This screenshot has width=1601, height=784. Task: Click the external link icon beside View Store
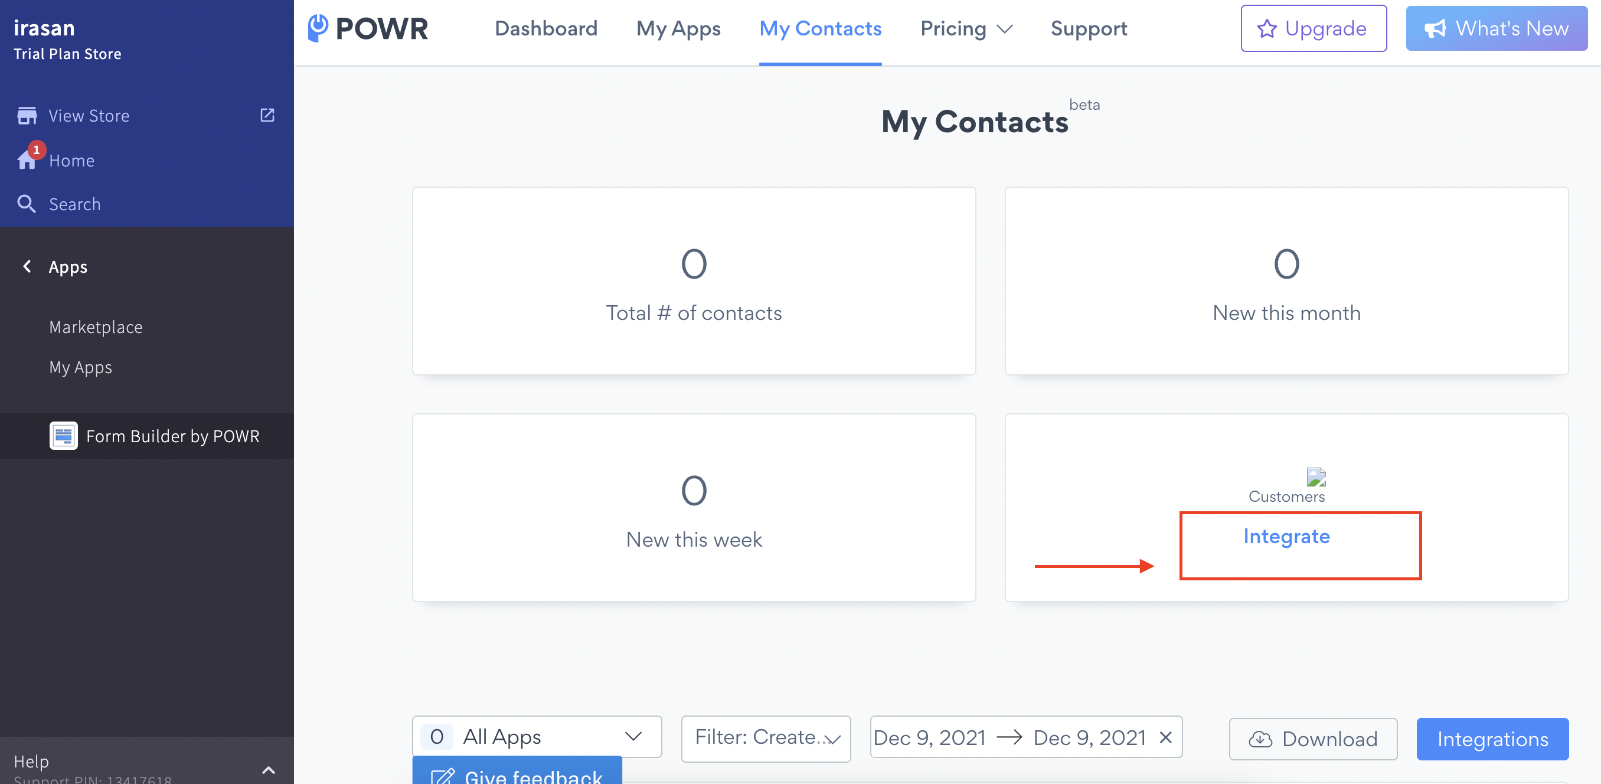pos(267,115)
